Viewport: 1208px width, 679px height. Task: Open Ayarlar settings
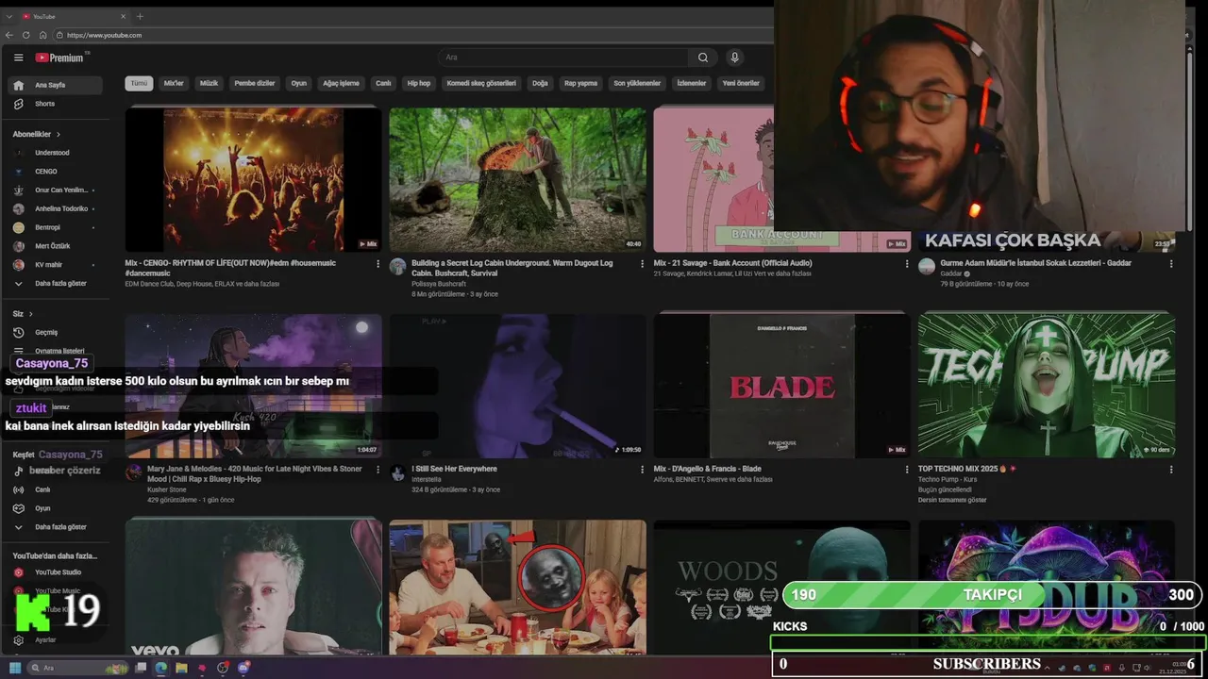(x=55, y=639)
